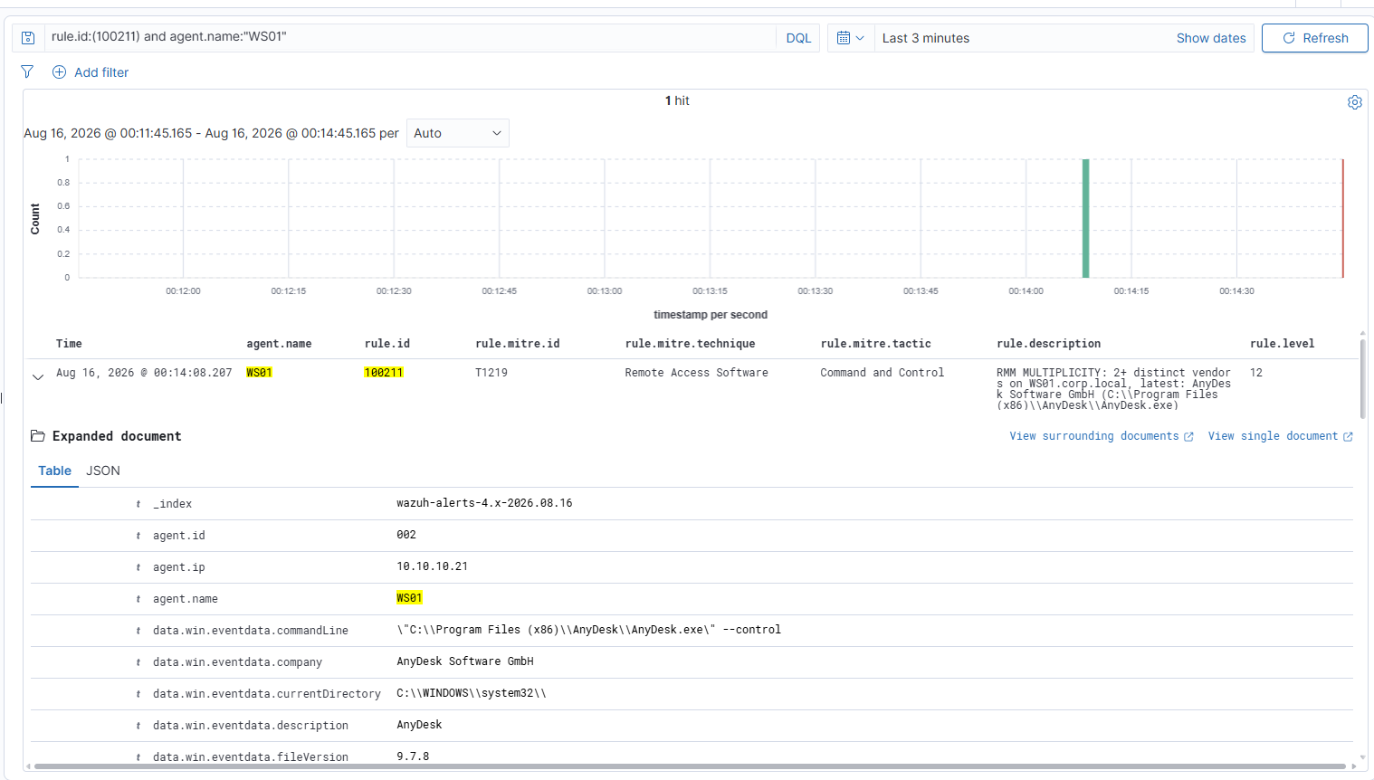The height and width of the screenshot is (780, 1374).
Task: Click the wazuh-alerts-4.x-2026.08.16 index value
Action: coord(484,503)
